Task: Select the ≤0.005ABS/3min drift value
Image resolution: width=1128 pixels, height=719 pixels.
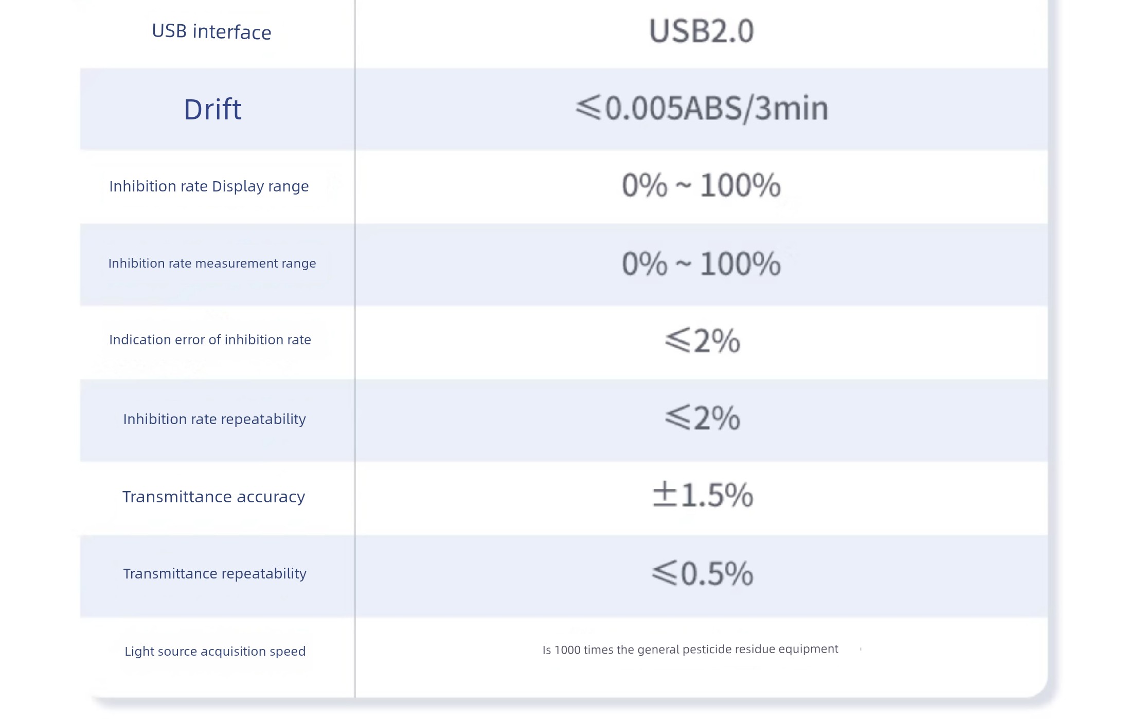Action: click(702, 109)
